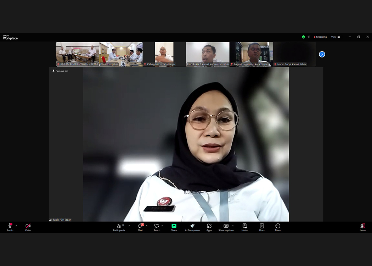Show next participants with the blue arrow
The width and height of the screenshot is (372, 266).
tap(322, 54)
